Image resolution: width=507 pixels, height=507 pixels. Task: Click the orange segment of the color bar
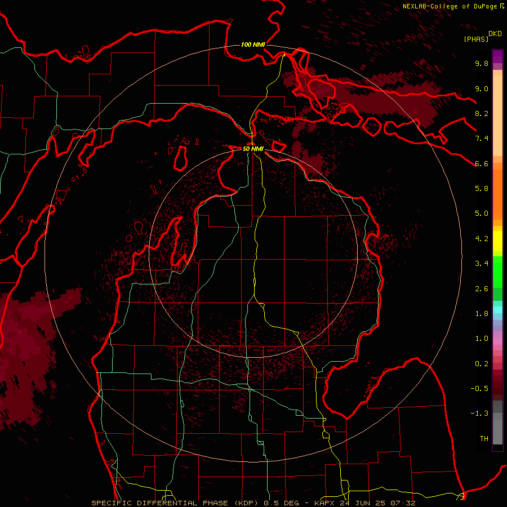[x=497, y=194]
